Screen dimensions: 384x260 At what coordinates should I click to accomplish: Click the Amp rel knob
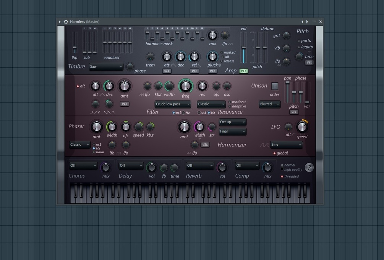[194, 57]
